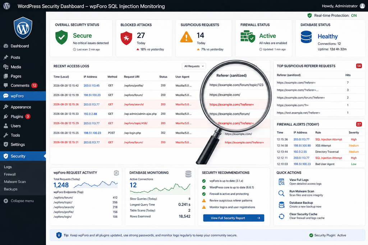Click the Database Monitoring panel database icon
This screenshot has width=368, height=245.
click(x=188, y=174)
